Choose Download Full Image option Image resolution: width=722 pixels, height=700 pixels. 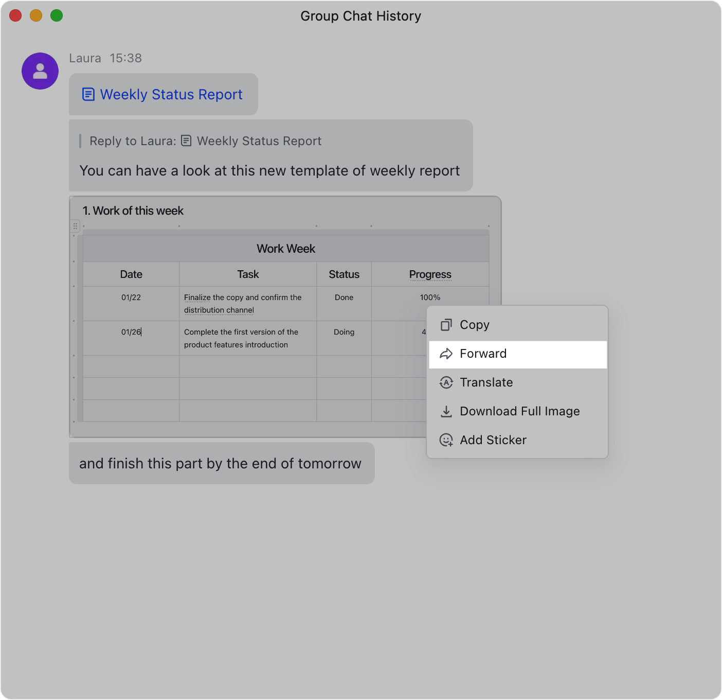520,411
